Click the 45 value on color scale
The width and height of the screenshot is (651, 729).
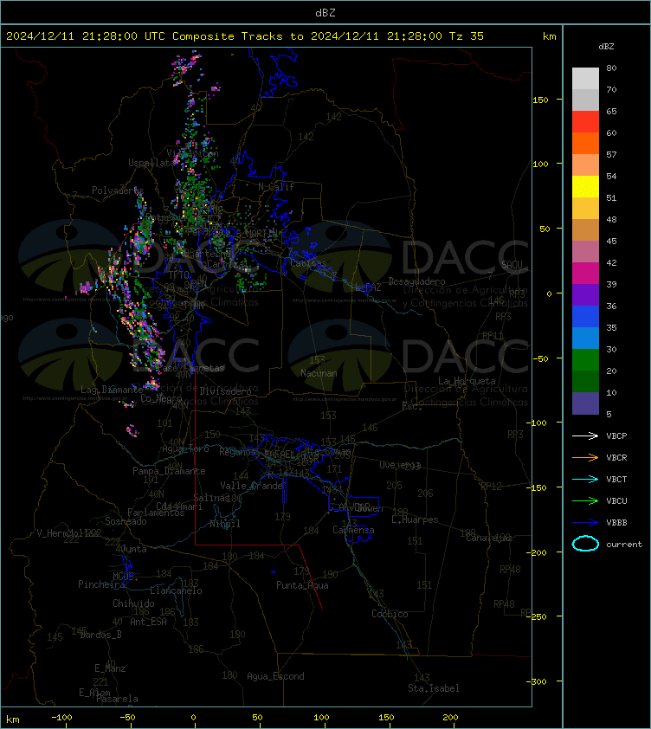pos(611,242)
